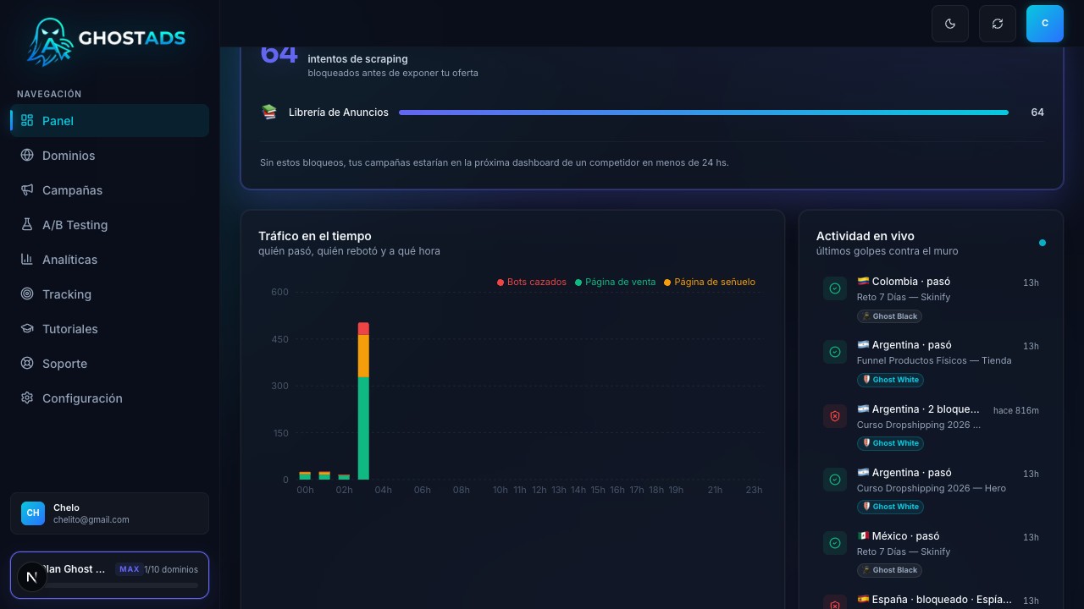1084x609 pixels.
Task: Click the Soporte lifebuoy icon in the sidebar
Action: 27,364
